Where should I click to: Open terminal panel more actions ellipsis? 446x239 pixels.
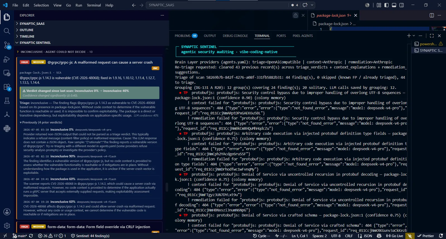[x=420, y=36]
